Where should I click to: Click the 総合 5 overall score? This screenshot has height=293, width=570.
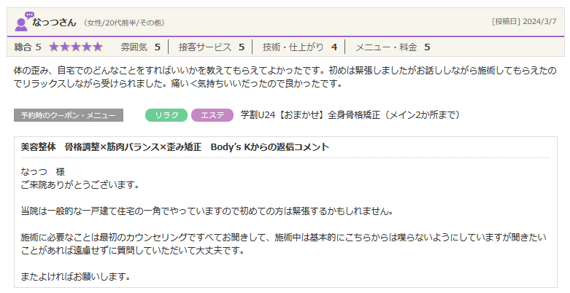(28, 47)
